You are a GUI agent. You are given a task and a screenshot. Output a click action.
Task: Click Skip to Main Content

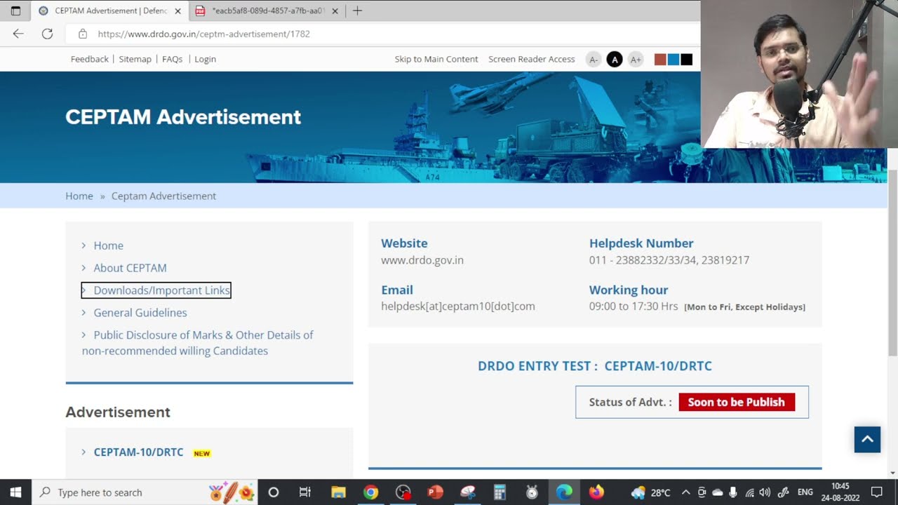pos(436,59)
